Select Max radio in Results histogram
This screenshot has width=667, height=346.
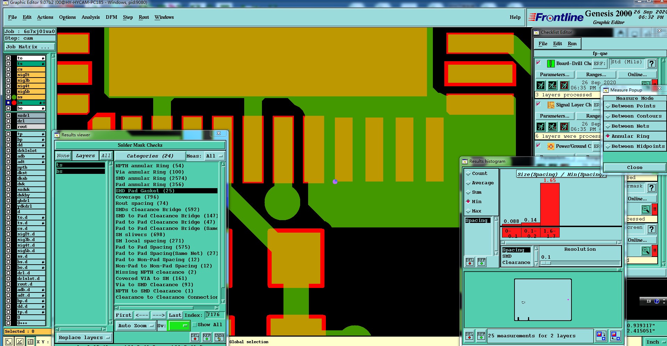coord(474,211)
